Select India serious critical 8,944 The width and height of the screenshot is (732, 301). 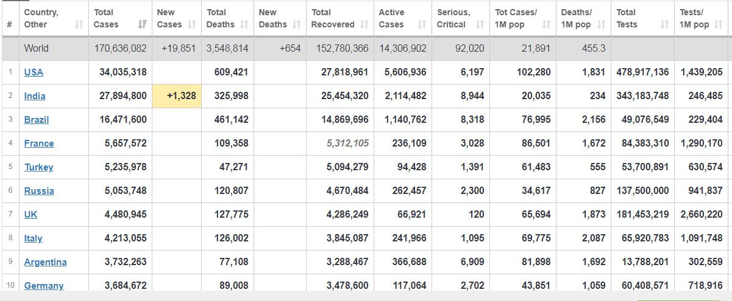pos(472,95)
